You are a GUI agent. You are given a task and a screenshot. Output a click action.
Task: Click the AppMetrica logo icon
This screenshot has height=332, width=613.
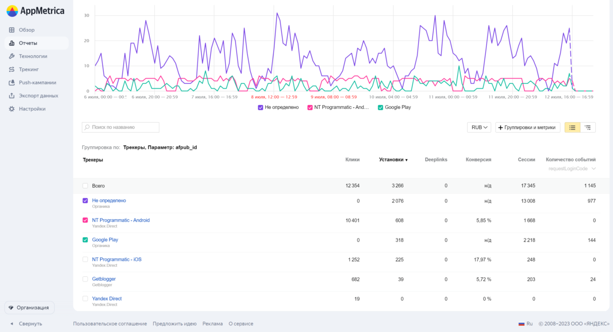pyautogui.click(x=11, y=11)
